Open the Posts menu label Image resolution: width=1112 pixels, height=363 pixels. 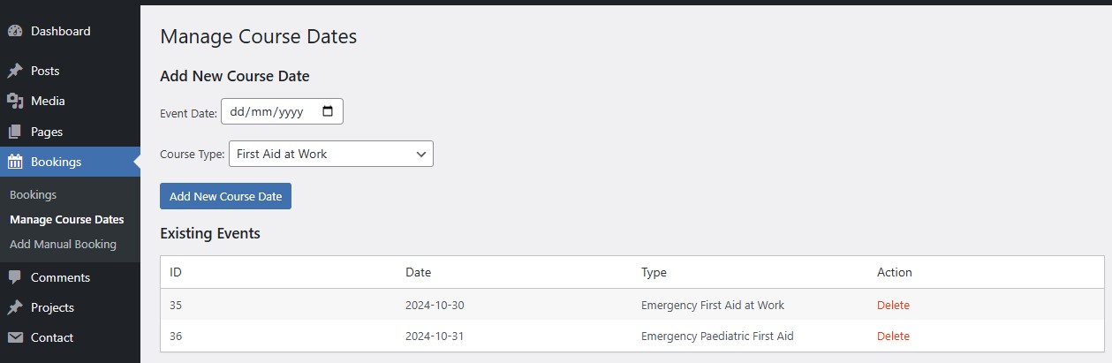(x=45, y=71)
